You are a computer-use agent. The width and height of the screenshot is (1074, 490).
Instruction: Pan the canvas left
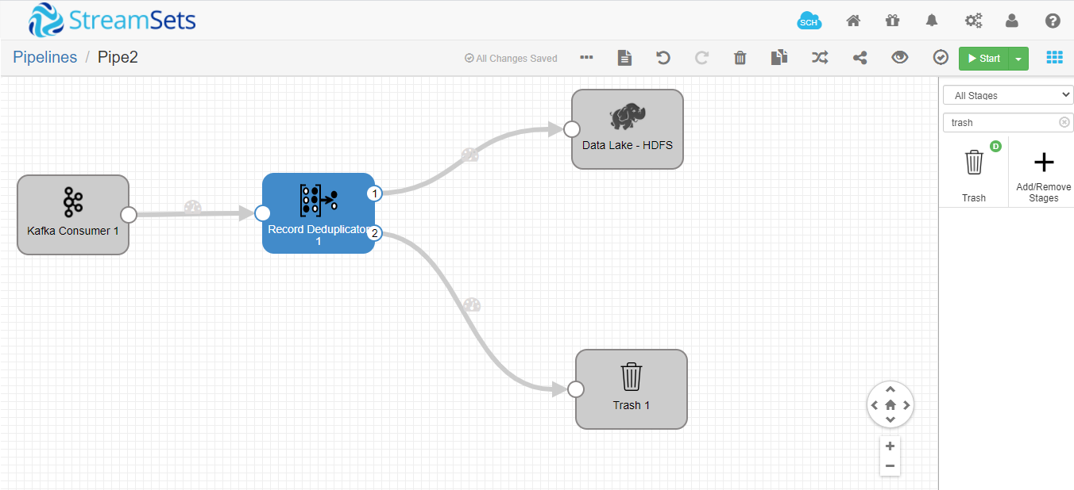pyautogui.click(x=875, y=405)
